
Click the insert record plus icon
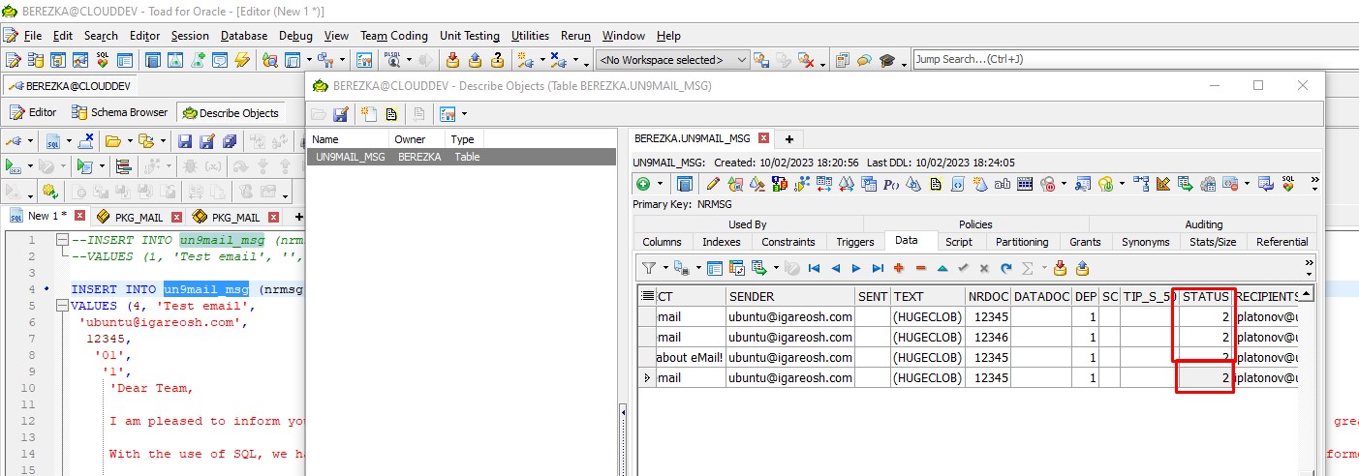tap(899, 268)
